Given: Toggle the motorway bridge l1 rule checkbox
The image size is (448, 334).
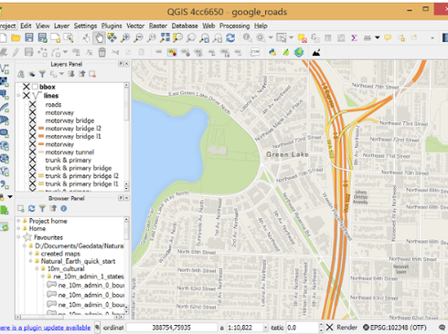Looking at the screenshot, I should tap(32, 136).
